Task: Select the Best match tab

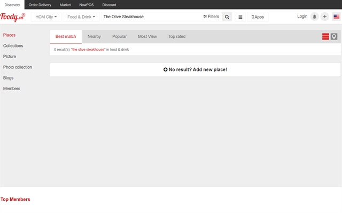Action: (66, 37)
